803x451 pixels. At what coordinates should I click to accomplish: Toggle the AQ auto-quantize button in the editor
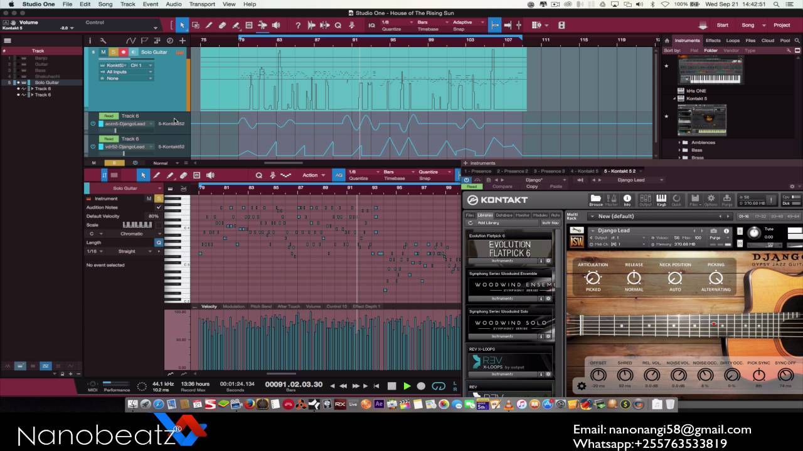(339, 175)
